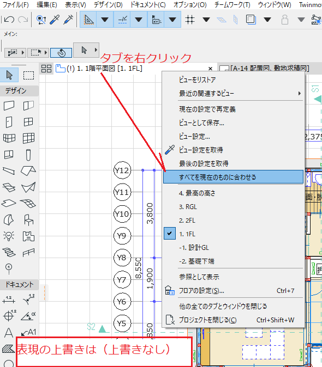Select the syringe inject parameters tool

[68, 20]
